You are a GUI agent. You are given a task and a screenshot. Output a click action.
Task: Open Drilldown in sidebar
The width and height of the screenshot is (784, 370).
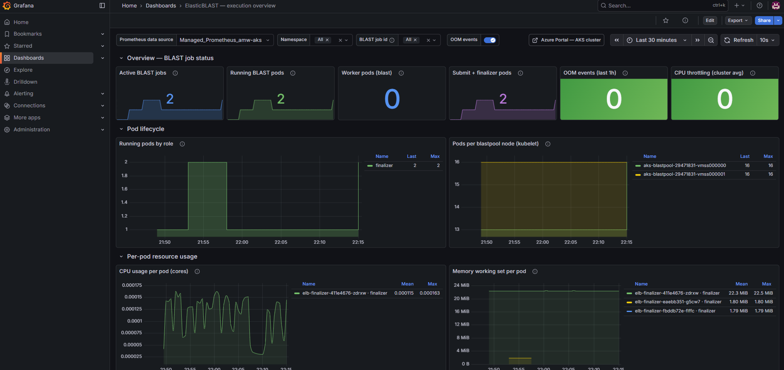[x=25, y=82]
